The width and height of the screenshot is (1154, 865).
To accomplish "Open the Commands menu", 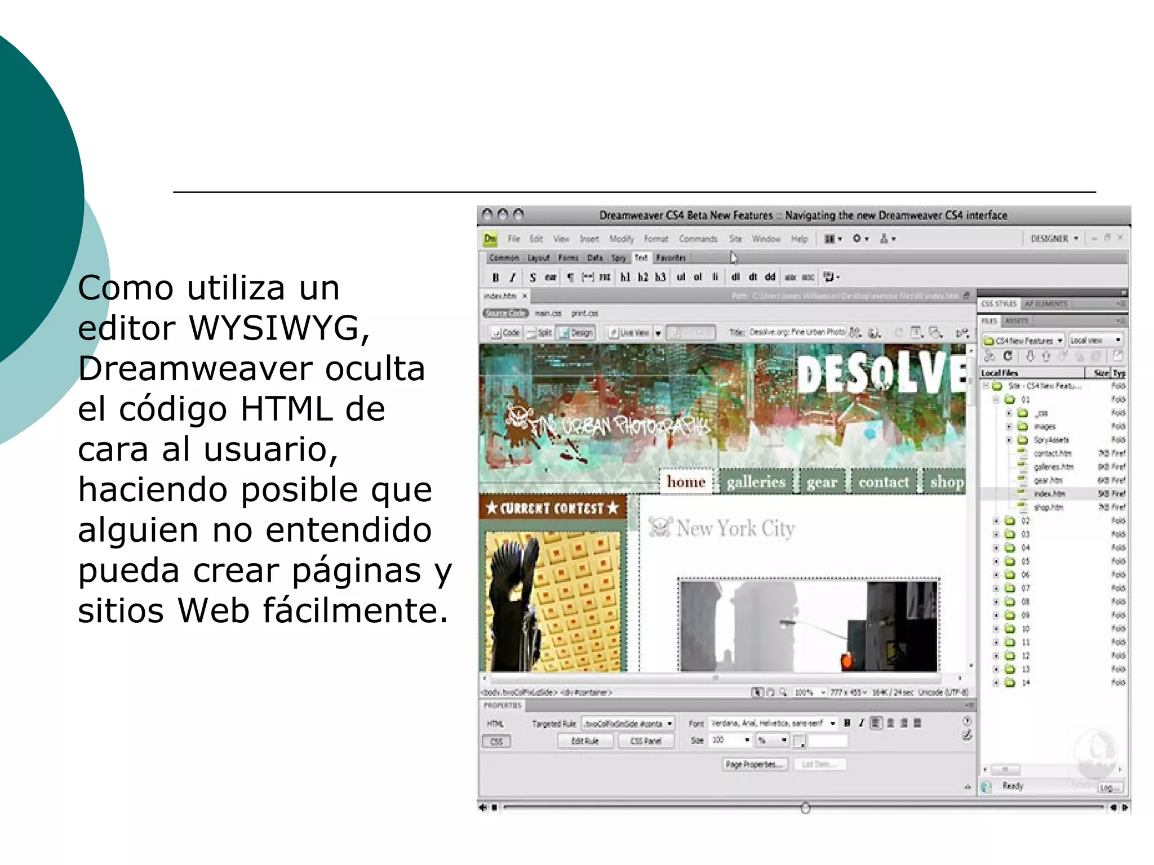I will tap(698, 239).
